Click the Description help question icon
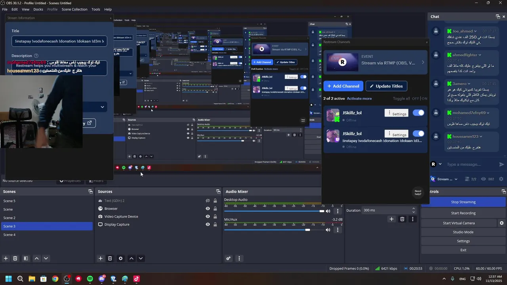507x285 pixels. coord(36,56)
